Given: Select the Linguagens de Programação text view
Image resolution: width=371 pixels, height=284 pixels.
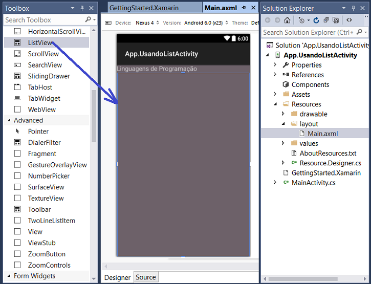Looking at the screenshot, I should (157, 69).
